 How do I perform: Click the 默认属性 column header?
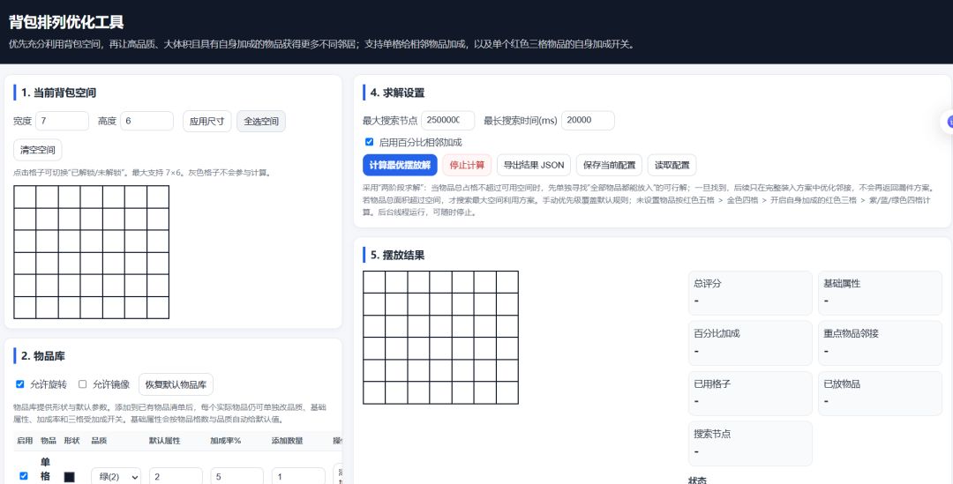coord(165,440)
